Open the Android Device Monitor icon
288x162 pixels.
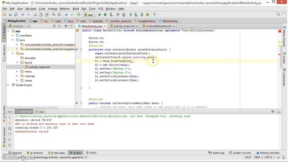click(148, 15)
